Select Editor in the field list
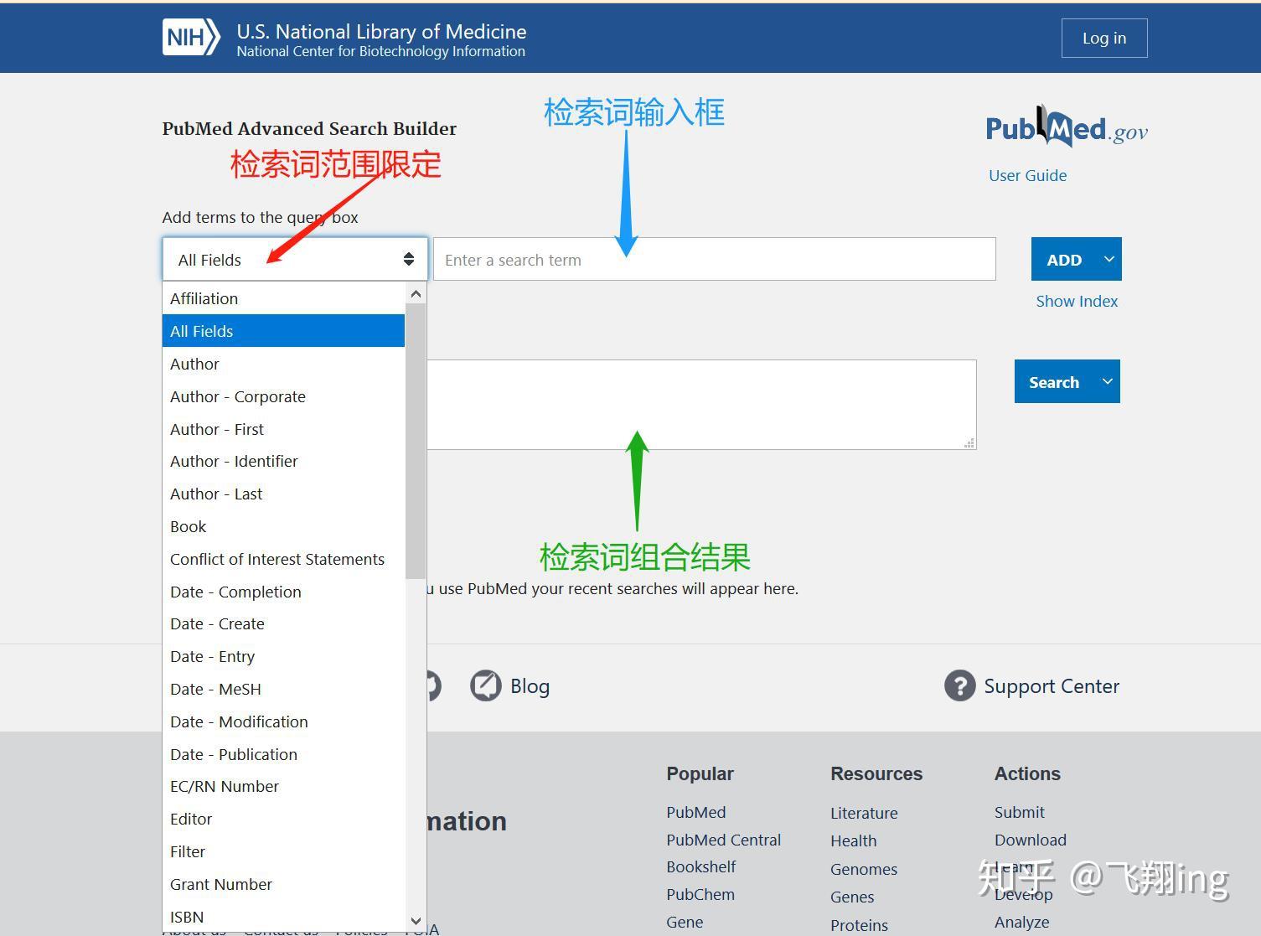Viewport: 1261px width, 936px height. point(283,819)
